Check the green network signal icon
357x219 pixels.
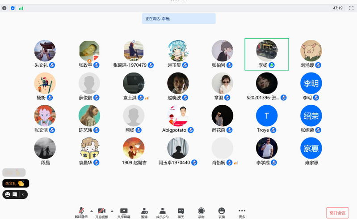(x=21, y=8)
